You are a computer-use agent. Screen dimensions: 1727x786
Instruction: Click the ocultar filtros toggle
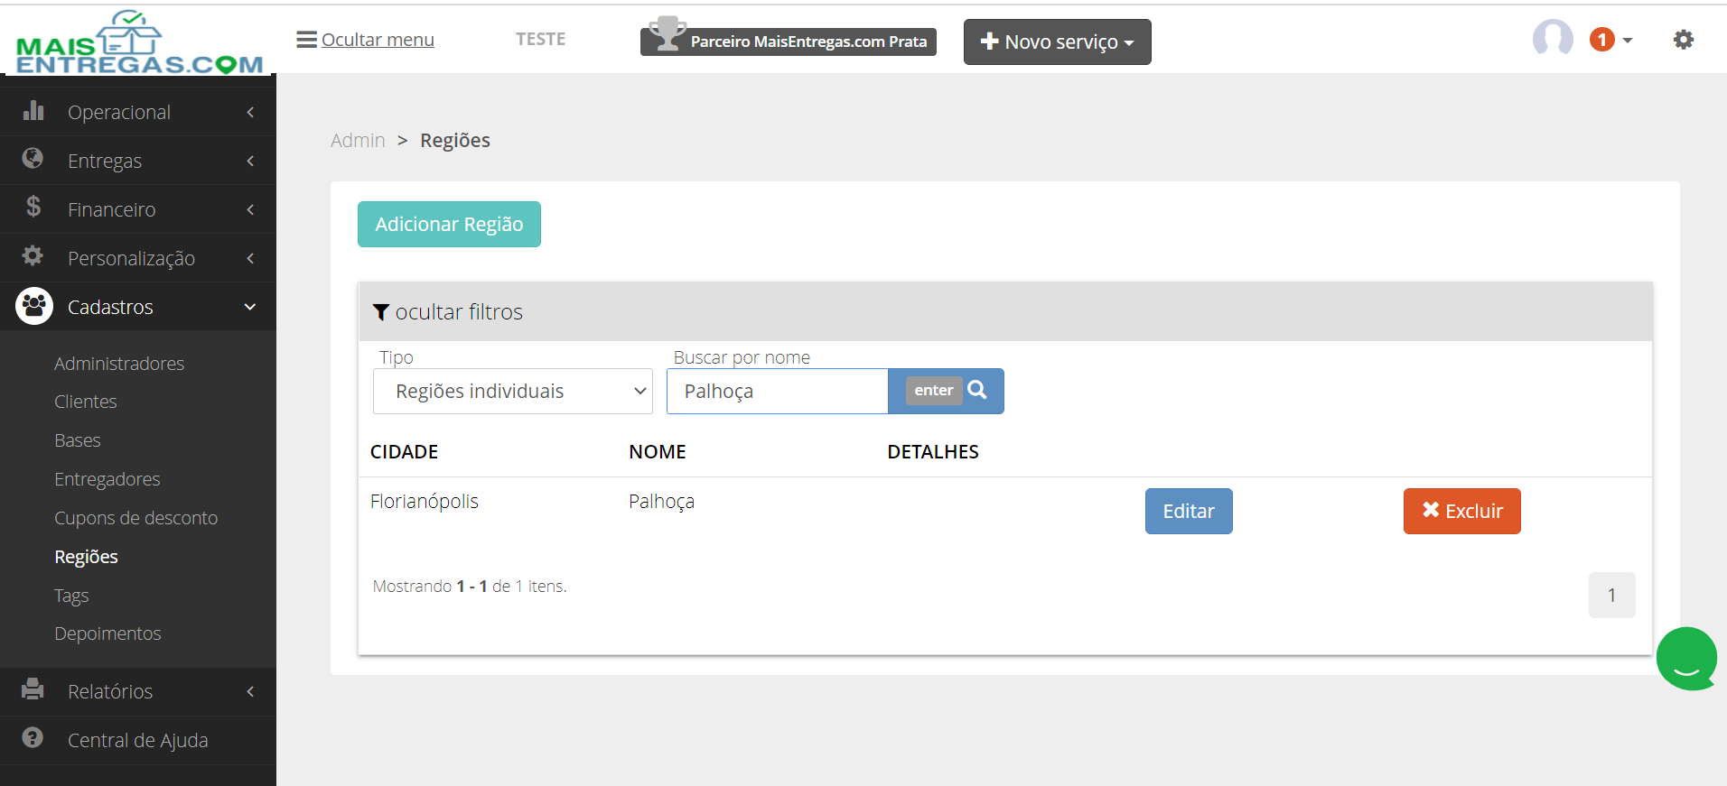click(x=448, y=312)
